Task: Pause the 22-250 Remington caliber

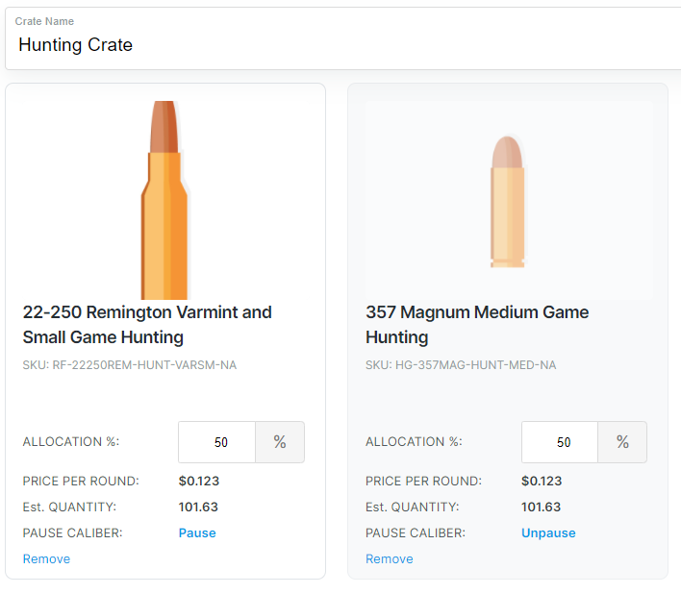Action: click(197, 532)
